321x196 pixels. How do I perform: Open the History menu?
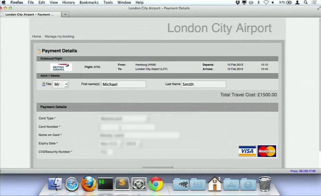tap(68, 2)
